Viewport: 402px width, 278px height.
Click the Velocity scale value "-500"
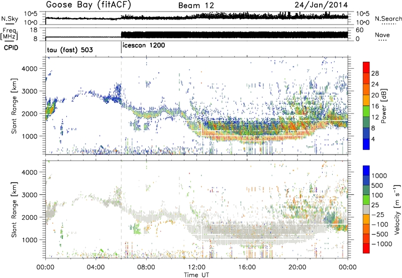click(x=380, y=234)
